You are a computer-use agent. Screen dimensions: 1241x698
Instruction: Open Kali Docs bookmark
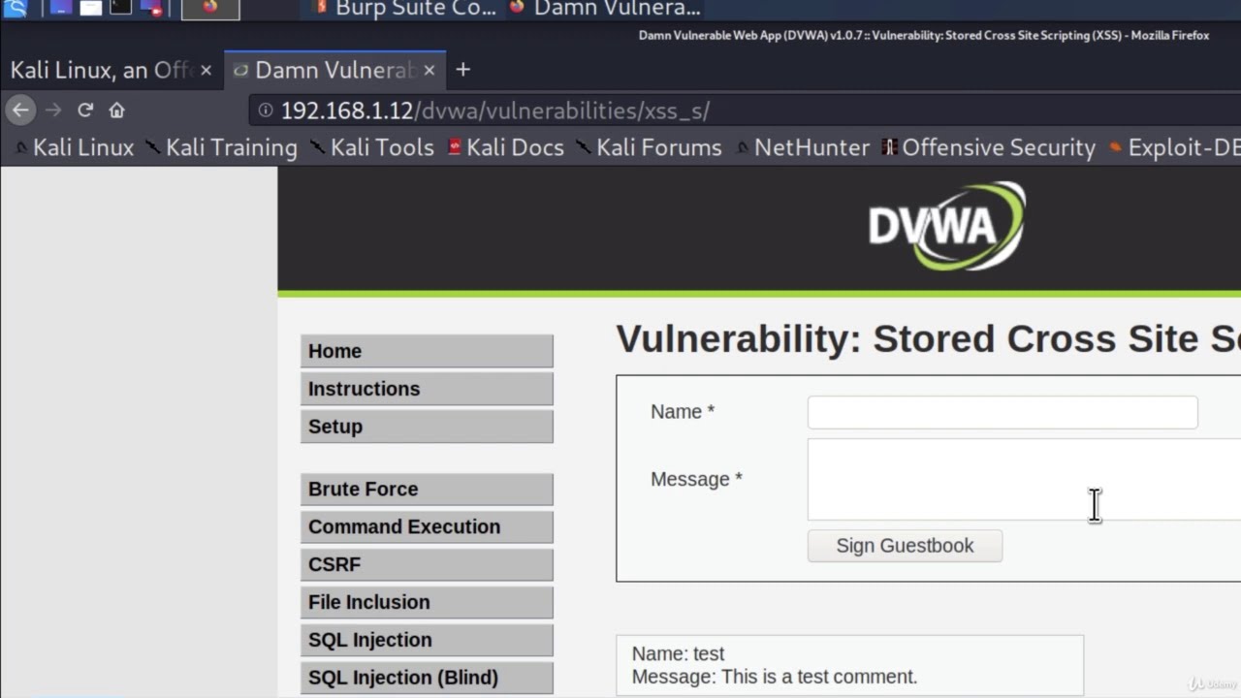[x=505, y=147]
